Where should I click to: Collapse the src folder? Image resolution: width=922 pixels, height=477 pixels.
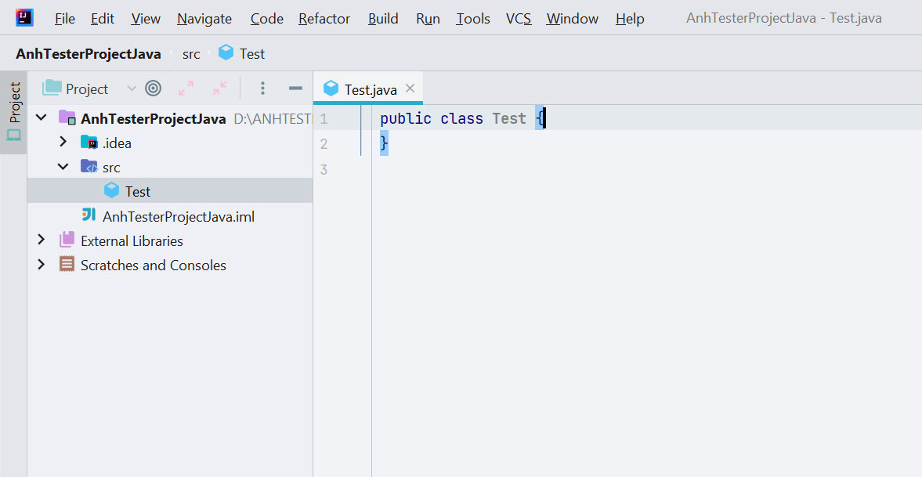63,167
